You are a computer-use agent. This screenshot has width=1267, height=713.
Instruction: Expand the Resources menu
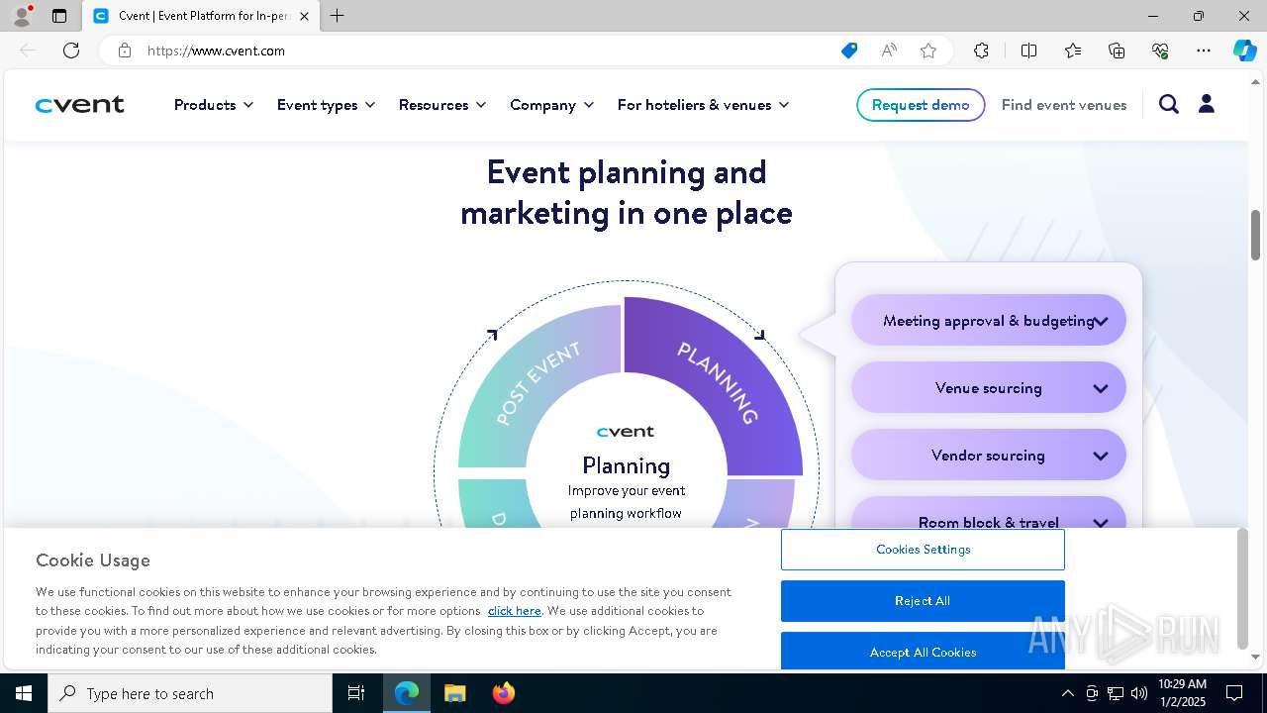tap(442, 105)
